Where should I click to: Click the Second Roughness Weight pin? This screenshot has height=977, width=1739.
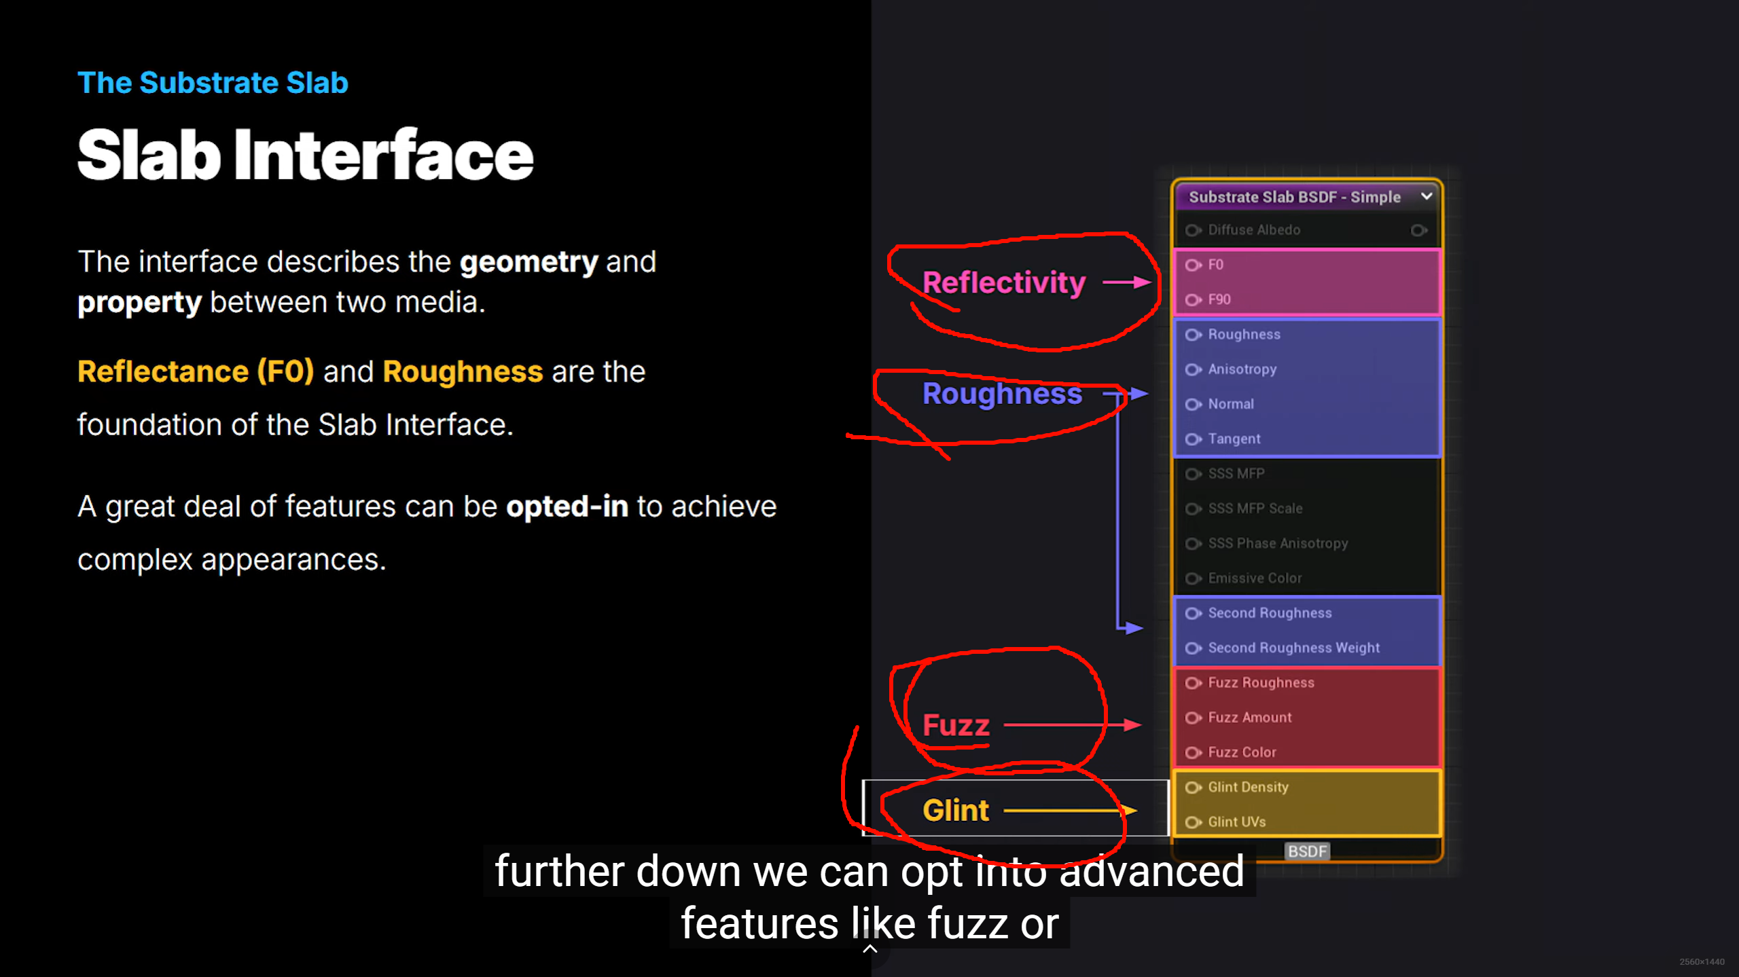point(1193,648)
